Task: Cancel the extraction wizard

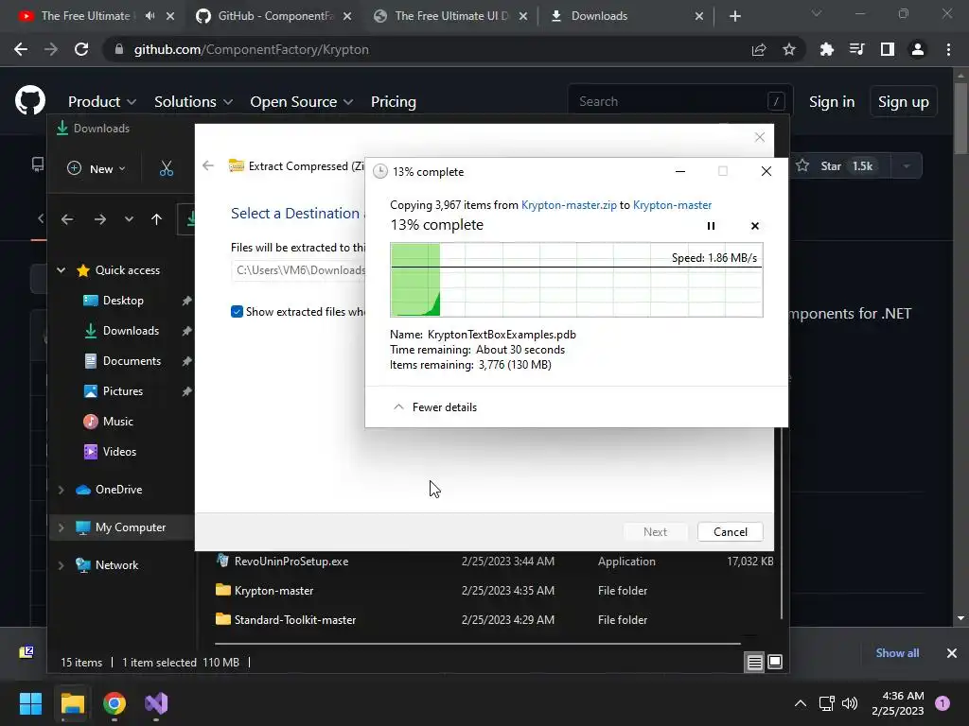Action: (x=730, y=532)
